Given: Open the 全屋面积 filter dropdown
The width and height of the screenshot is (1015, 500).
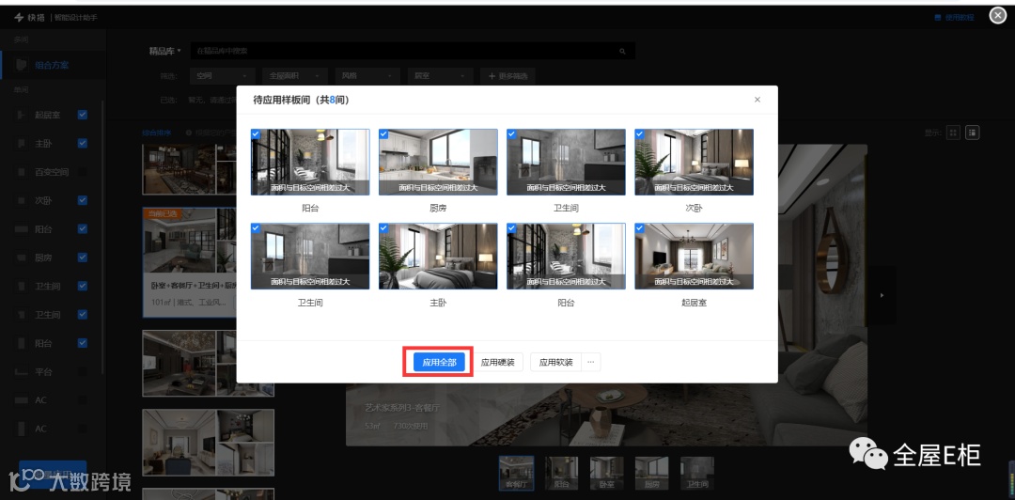Looking at the screenshot, I should tap(296, 76).
